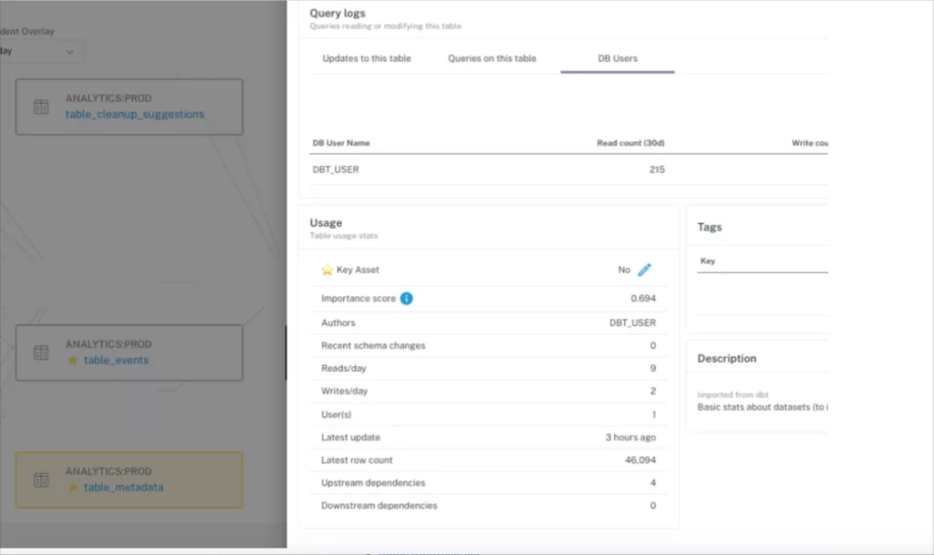Open the table_events link
Screen dimensions: 934x555
(x=116, y=361)
